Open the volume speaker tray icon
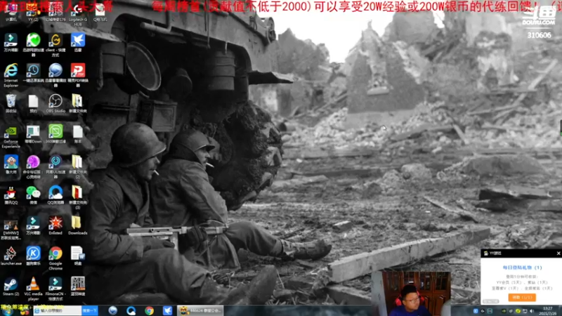Screen dimensions: 562x316 [532, 311]
